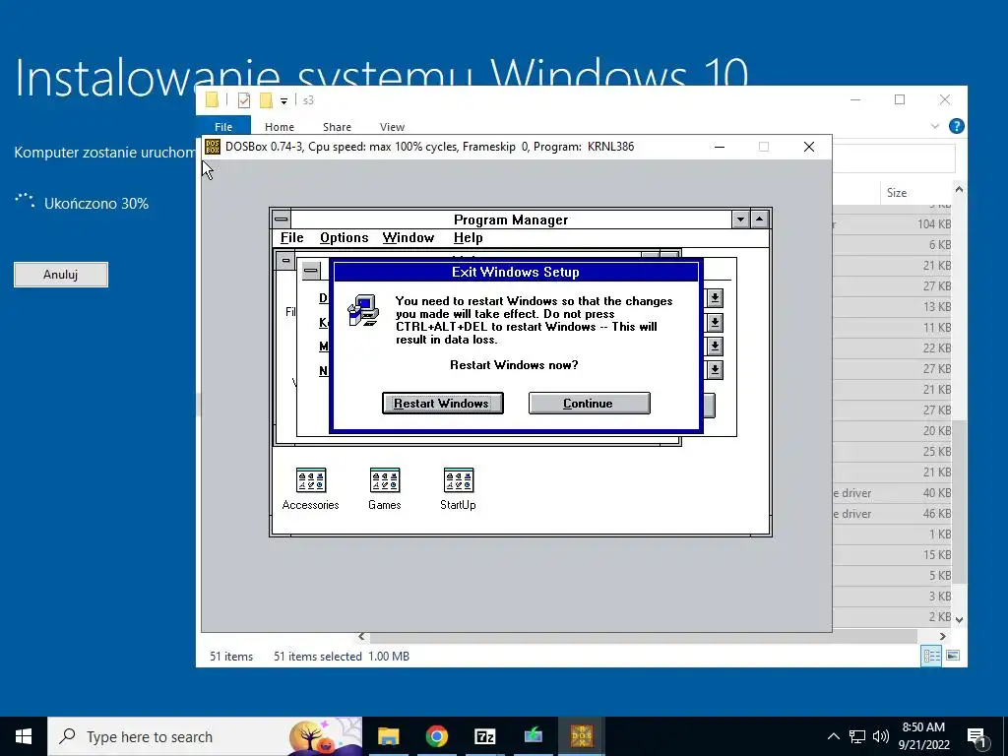The width and height of the screenshot is (1008, 756).
Task: Minimize Program Manager with down arrow
Action: click(740, 220)
